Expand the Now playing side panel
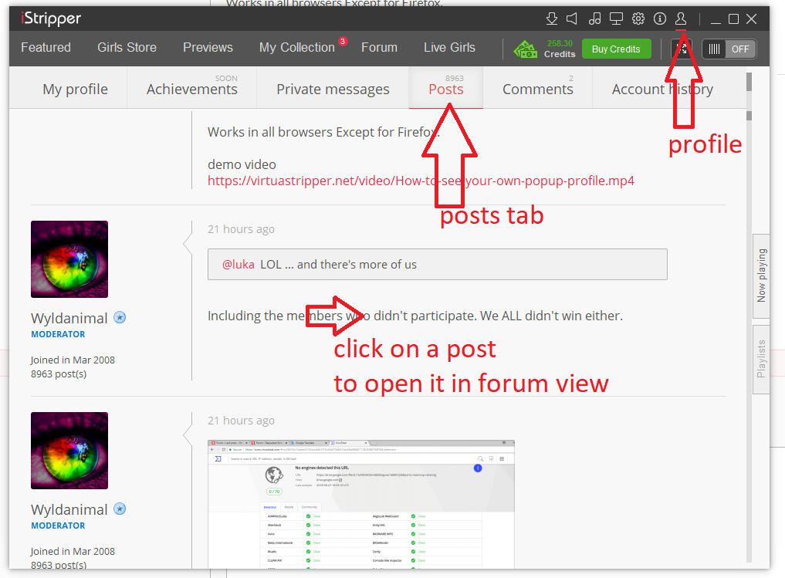The height and width of the screenshot is (578, 785). pos(761,275)
